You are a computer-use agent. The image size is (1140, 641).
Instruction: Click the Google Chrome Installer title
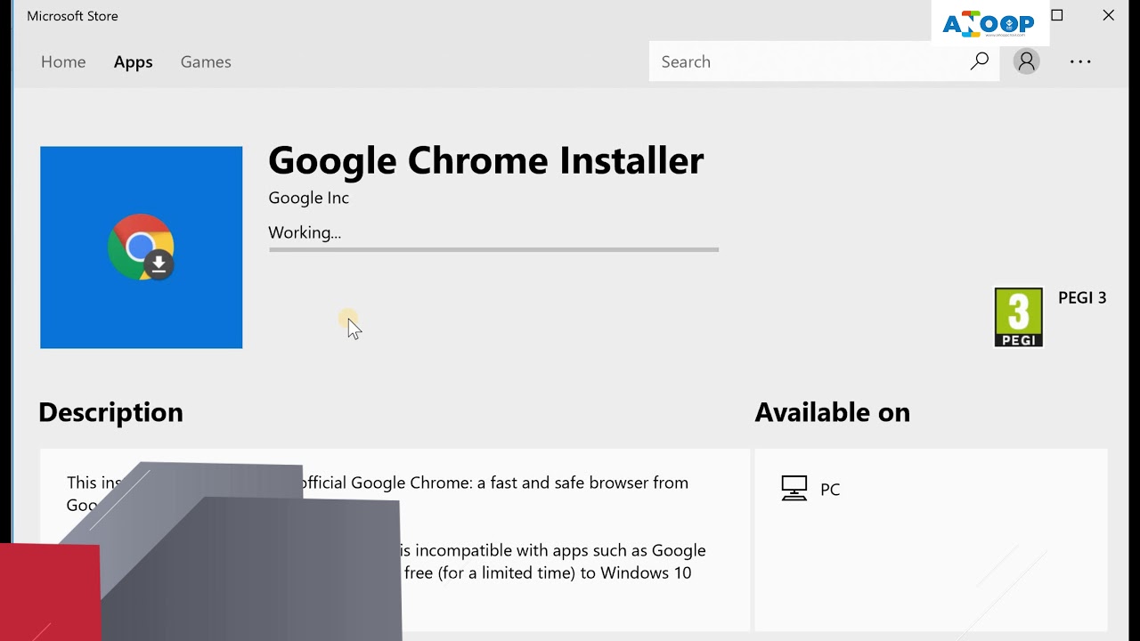click(x=485, y=161)
